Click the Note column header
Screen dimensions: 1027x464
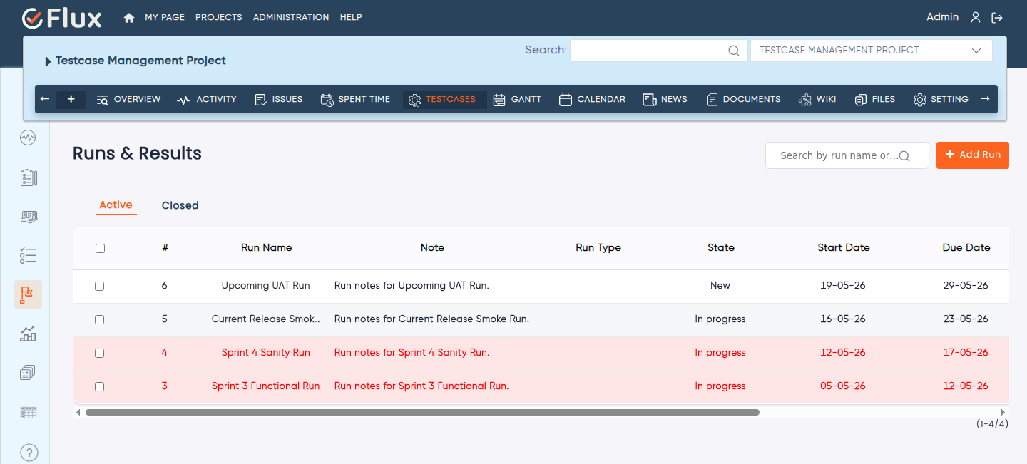[x=432, y=248]
